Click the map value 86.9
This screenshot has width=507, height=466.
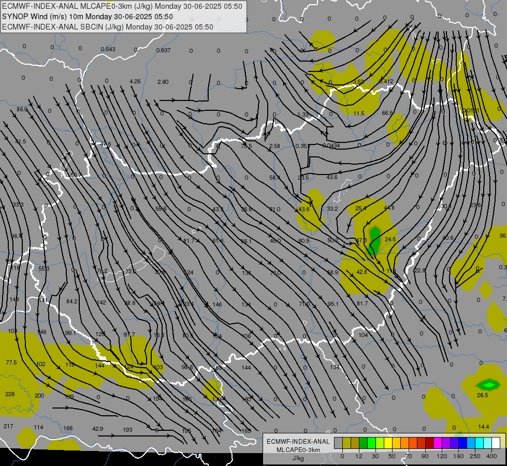click(22, 109)
